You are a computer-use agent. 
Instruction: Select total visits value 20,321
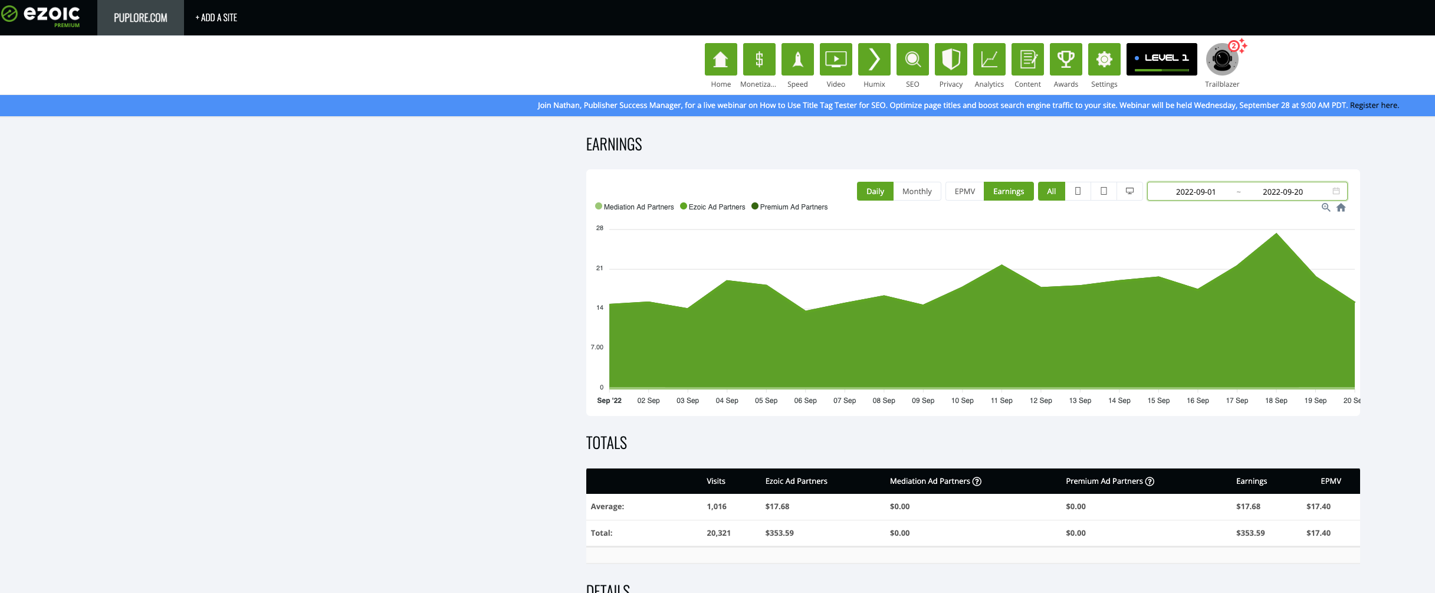click(718, 533)
